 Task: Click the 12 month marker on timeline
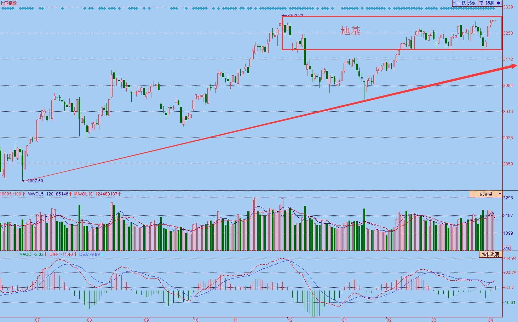coord(290,320)
